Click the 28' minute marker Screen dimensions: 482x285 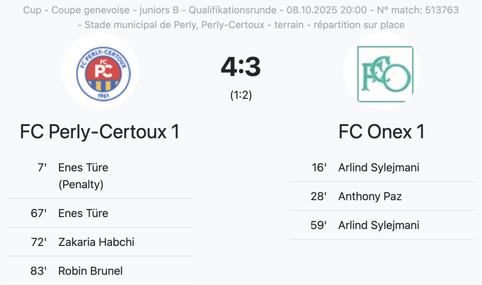[319, 196]
